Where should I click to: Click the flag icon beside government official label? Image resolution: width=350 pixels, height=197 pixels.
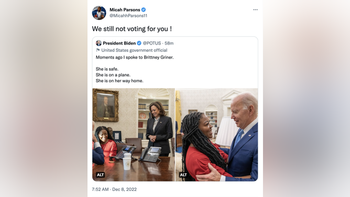tap(98, 50)
